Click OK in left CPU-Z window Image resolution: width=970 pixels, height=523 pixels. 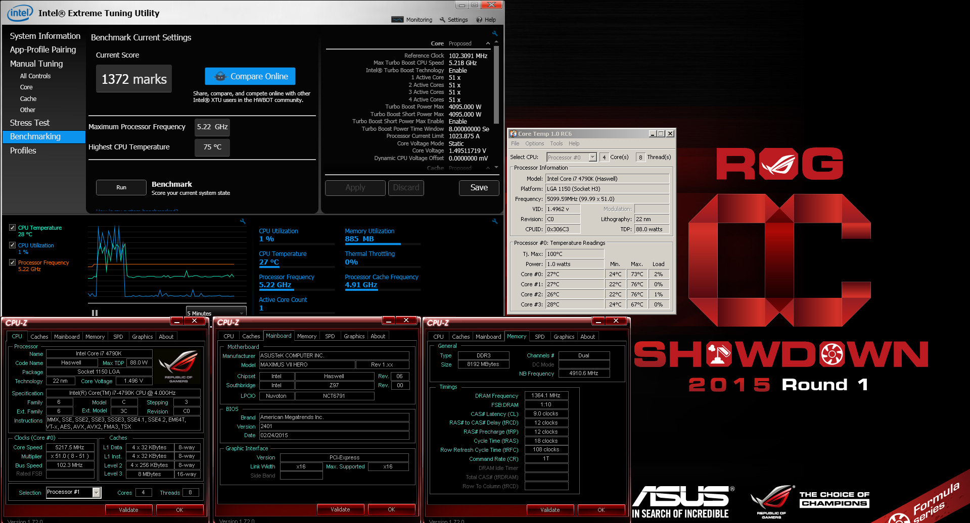pos(179,510)
